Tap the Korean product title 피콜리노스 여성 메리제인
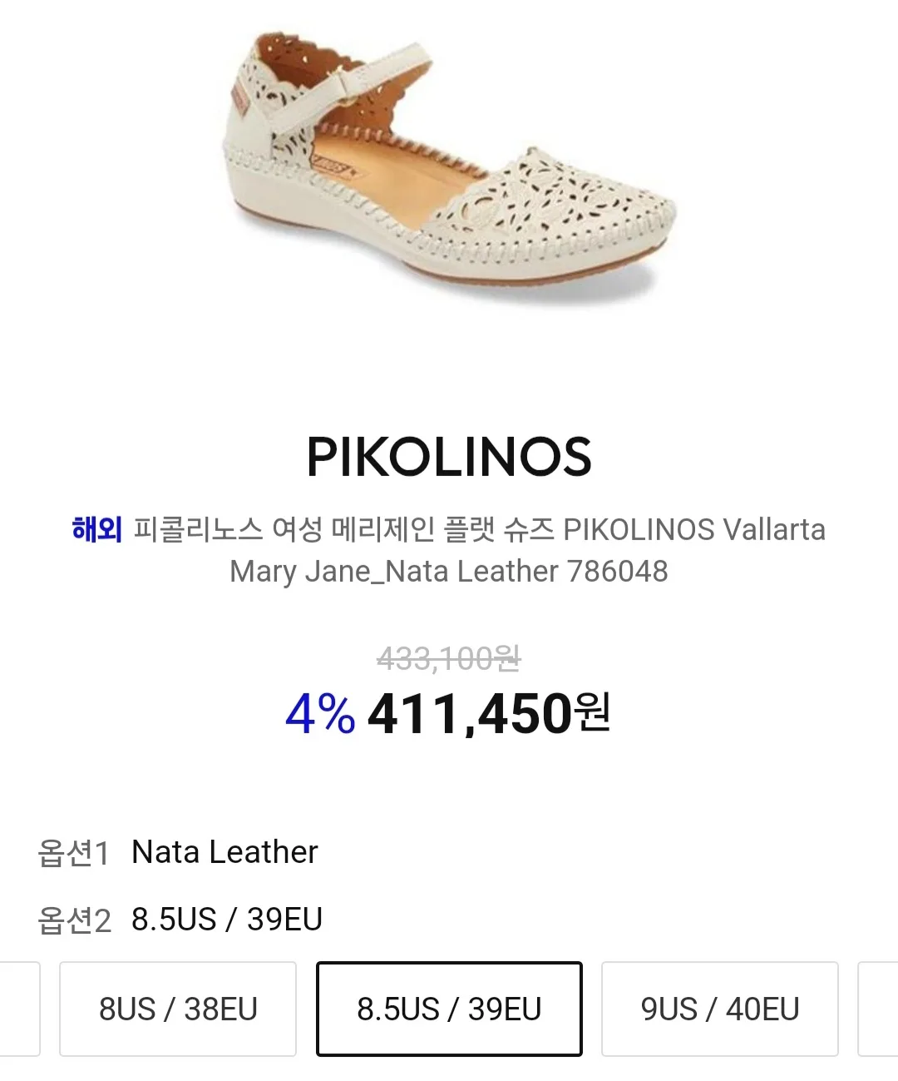Viewport: 898px width, 1081px height. [x=284, y=529]
